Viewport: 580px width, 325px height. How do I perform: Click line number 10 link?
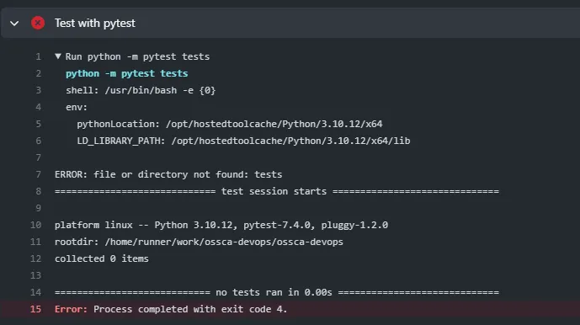click(36, 225)
